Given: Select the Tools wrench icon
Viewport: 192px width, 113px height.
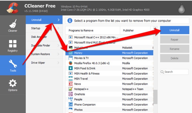Looking at the screenshot, I should pyautogui.click(x=13, y=64).
